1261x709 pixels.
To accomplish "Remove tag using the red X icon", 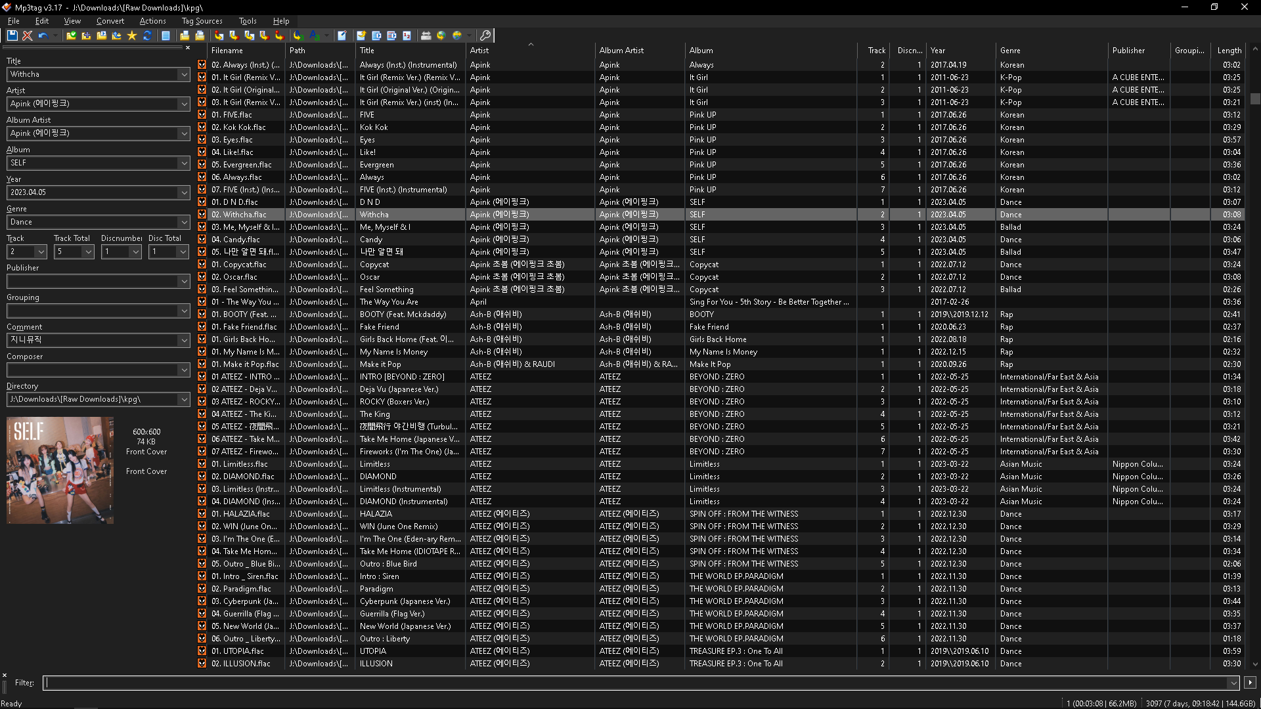I will 28,35.
